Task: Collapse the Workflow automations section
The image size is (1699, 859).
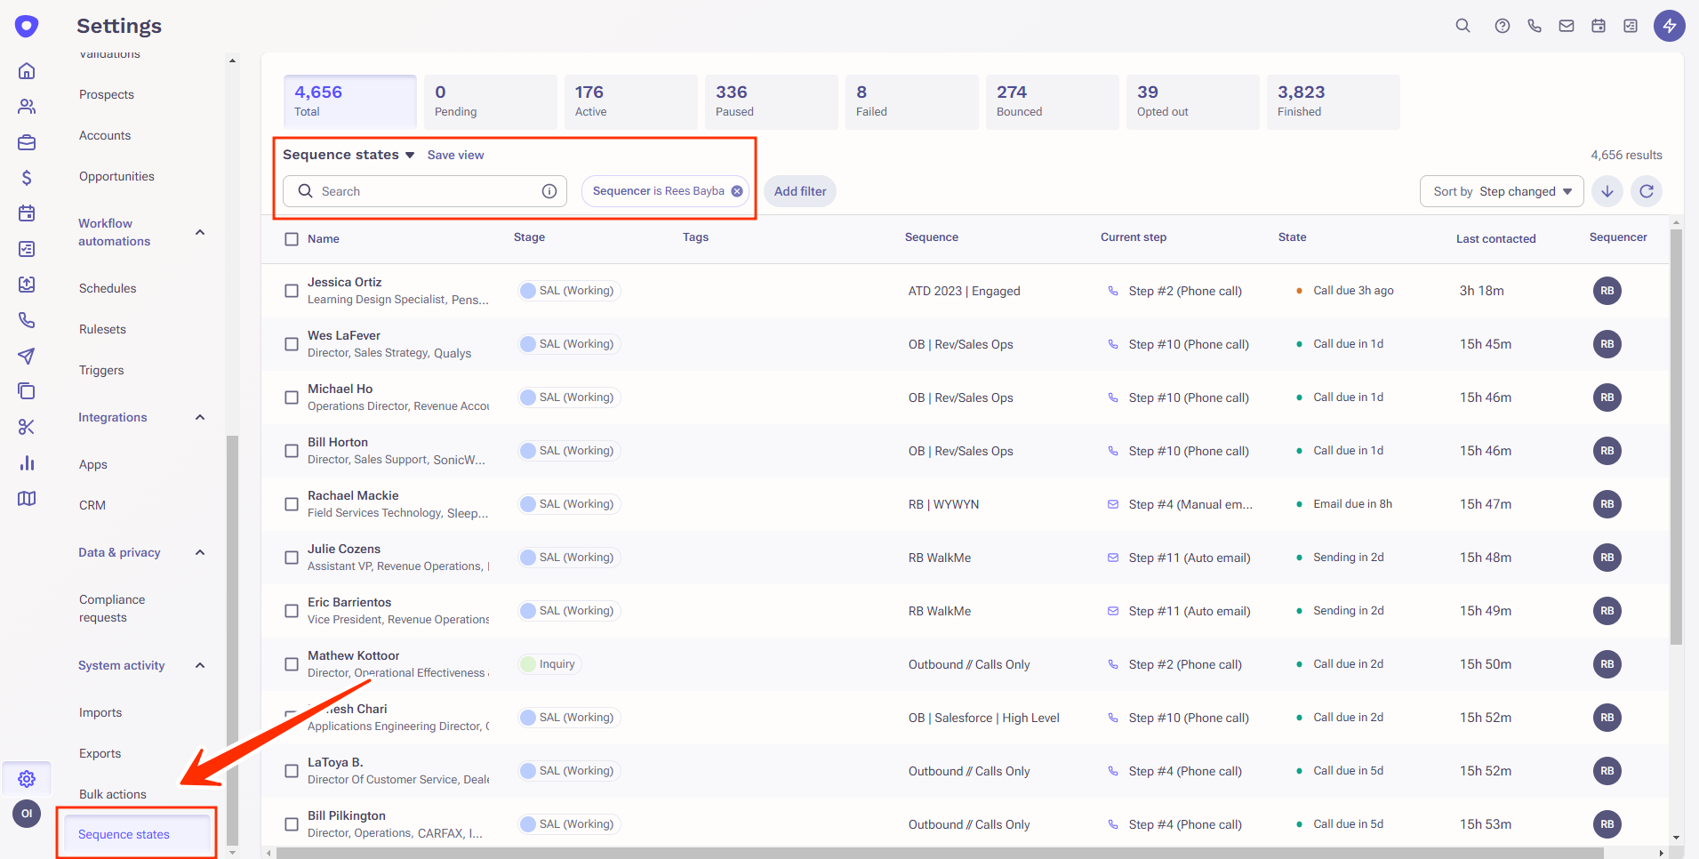Action: tap(200, 232)
